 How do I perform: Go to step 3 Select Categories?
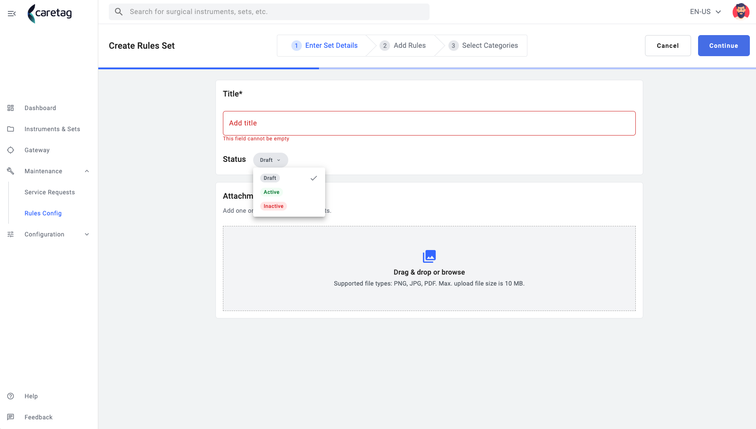pos(483,46)
